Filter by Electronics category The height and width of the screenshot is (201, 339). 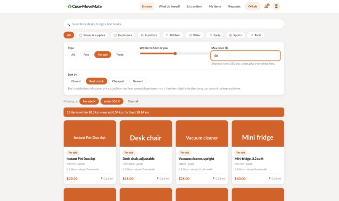coord(123,35)
